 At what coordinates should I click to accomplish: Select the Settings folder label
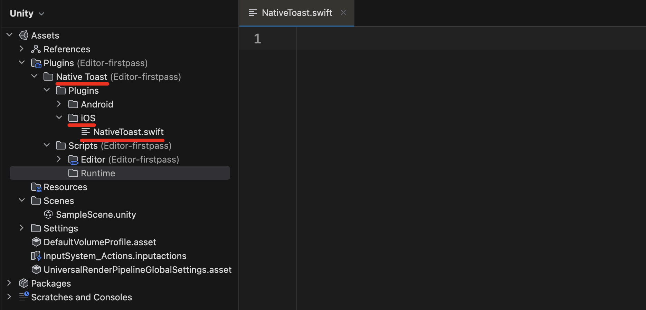(61, 228)
